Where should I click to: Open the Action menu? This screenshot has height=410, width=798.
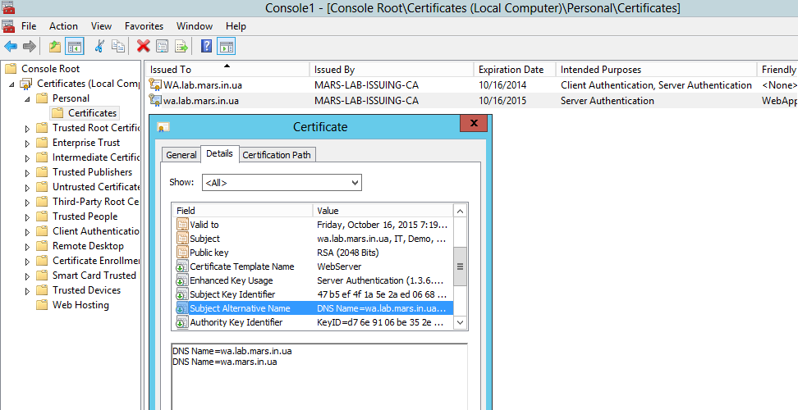[x=63, y=26]
